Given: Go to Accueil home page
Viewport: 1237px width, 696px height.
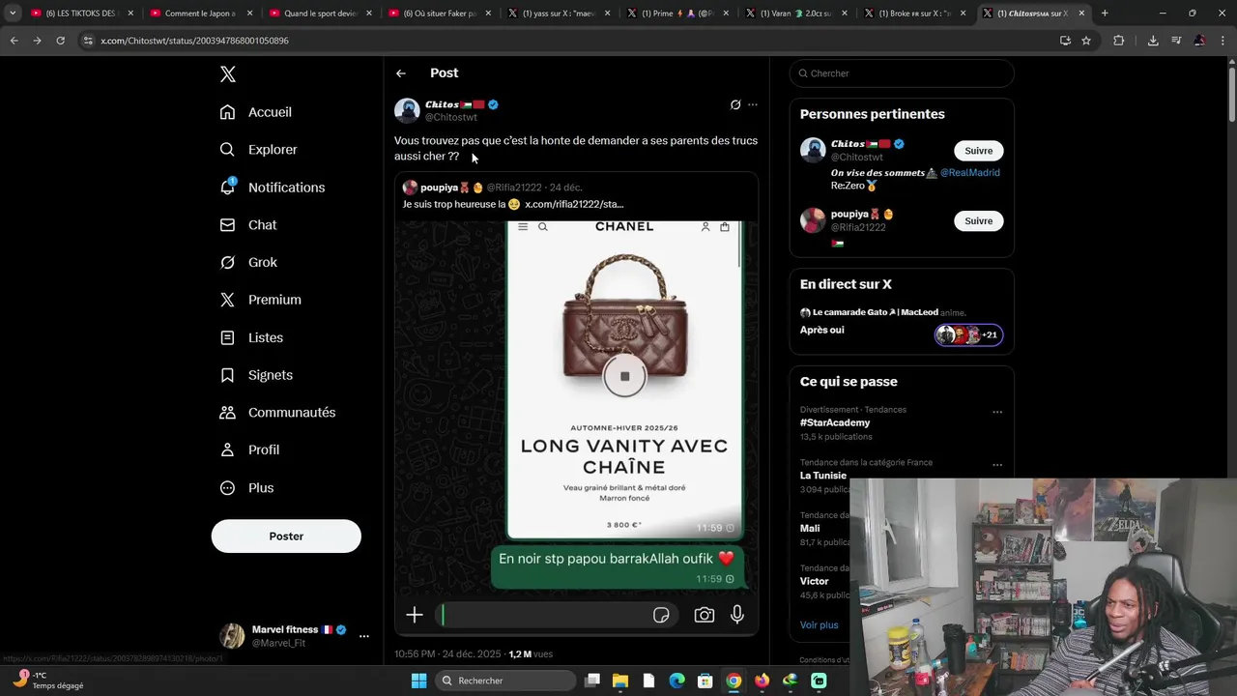Looking at the screenshot, I should click(x=256, y=112).
